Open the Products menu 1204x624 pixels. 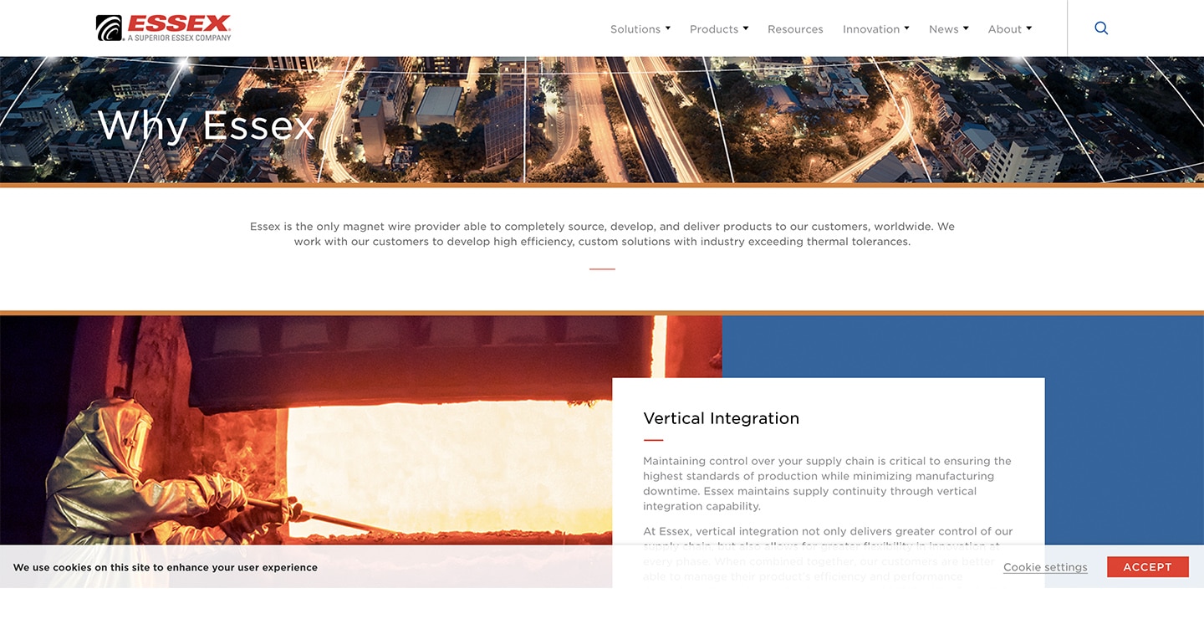click(713, 29)
